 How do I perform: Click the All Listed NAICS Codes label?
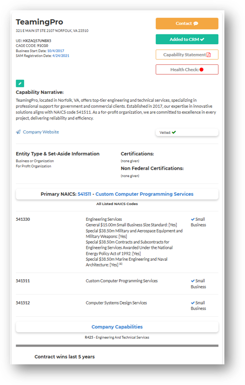(x=117, y=204)
